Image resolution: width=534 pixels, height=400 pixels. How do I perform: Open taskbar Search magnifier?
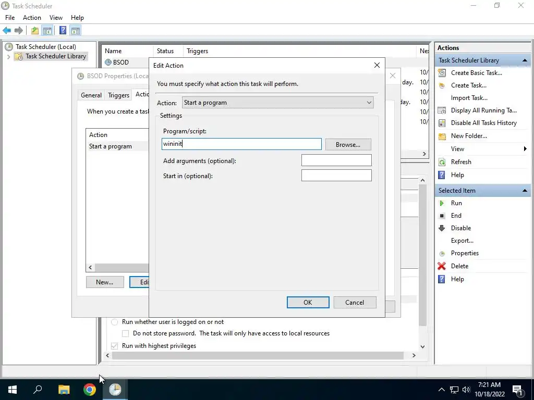38,390
